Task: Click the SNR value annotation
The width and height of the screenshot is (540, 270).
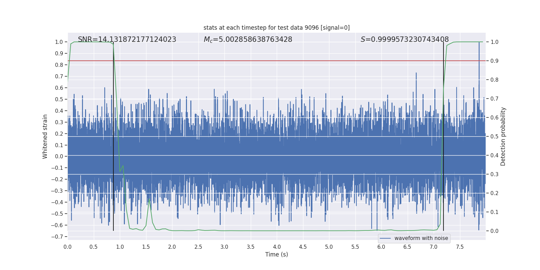Action: tap(127, 39)
